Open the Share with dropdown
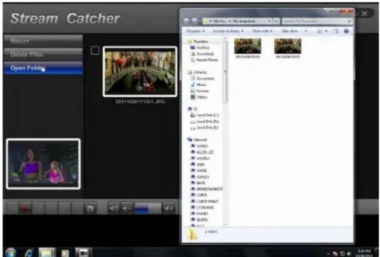Image resolution: width=380 pixels, height=257 pixels. (262, 31)
